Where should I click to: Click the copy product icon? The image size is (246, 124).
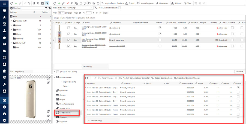pyautogui.click(x=76, y=3)
